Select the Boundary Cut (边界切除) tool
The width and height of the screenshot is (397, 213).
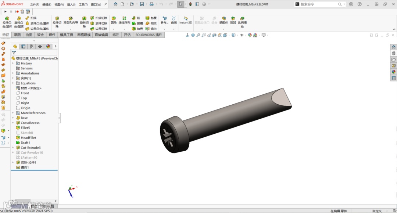pos(99,29)
